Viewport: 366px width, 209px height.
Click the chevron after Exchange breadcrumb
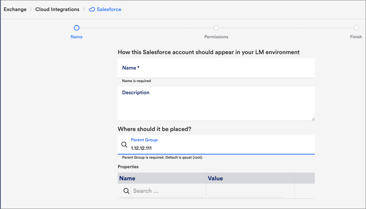tap(31, 9)
